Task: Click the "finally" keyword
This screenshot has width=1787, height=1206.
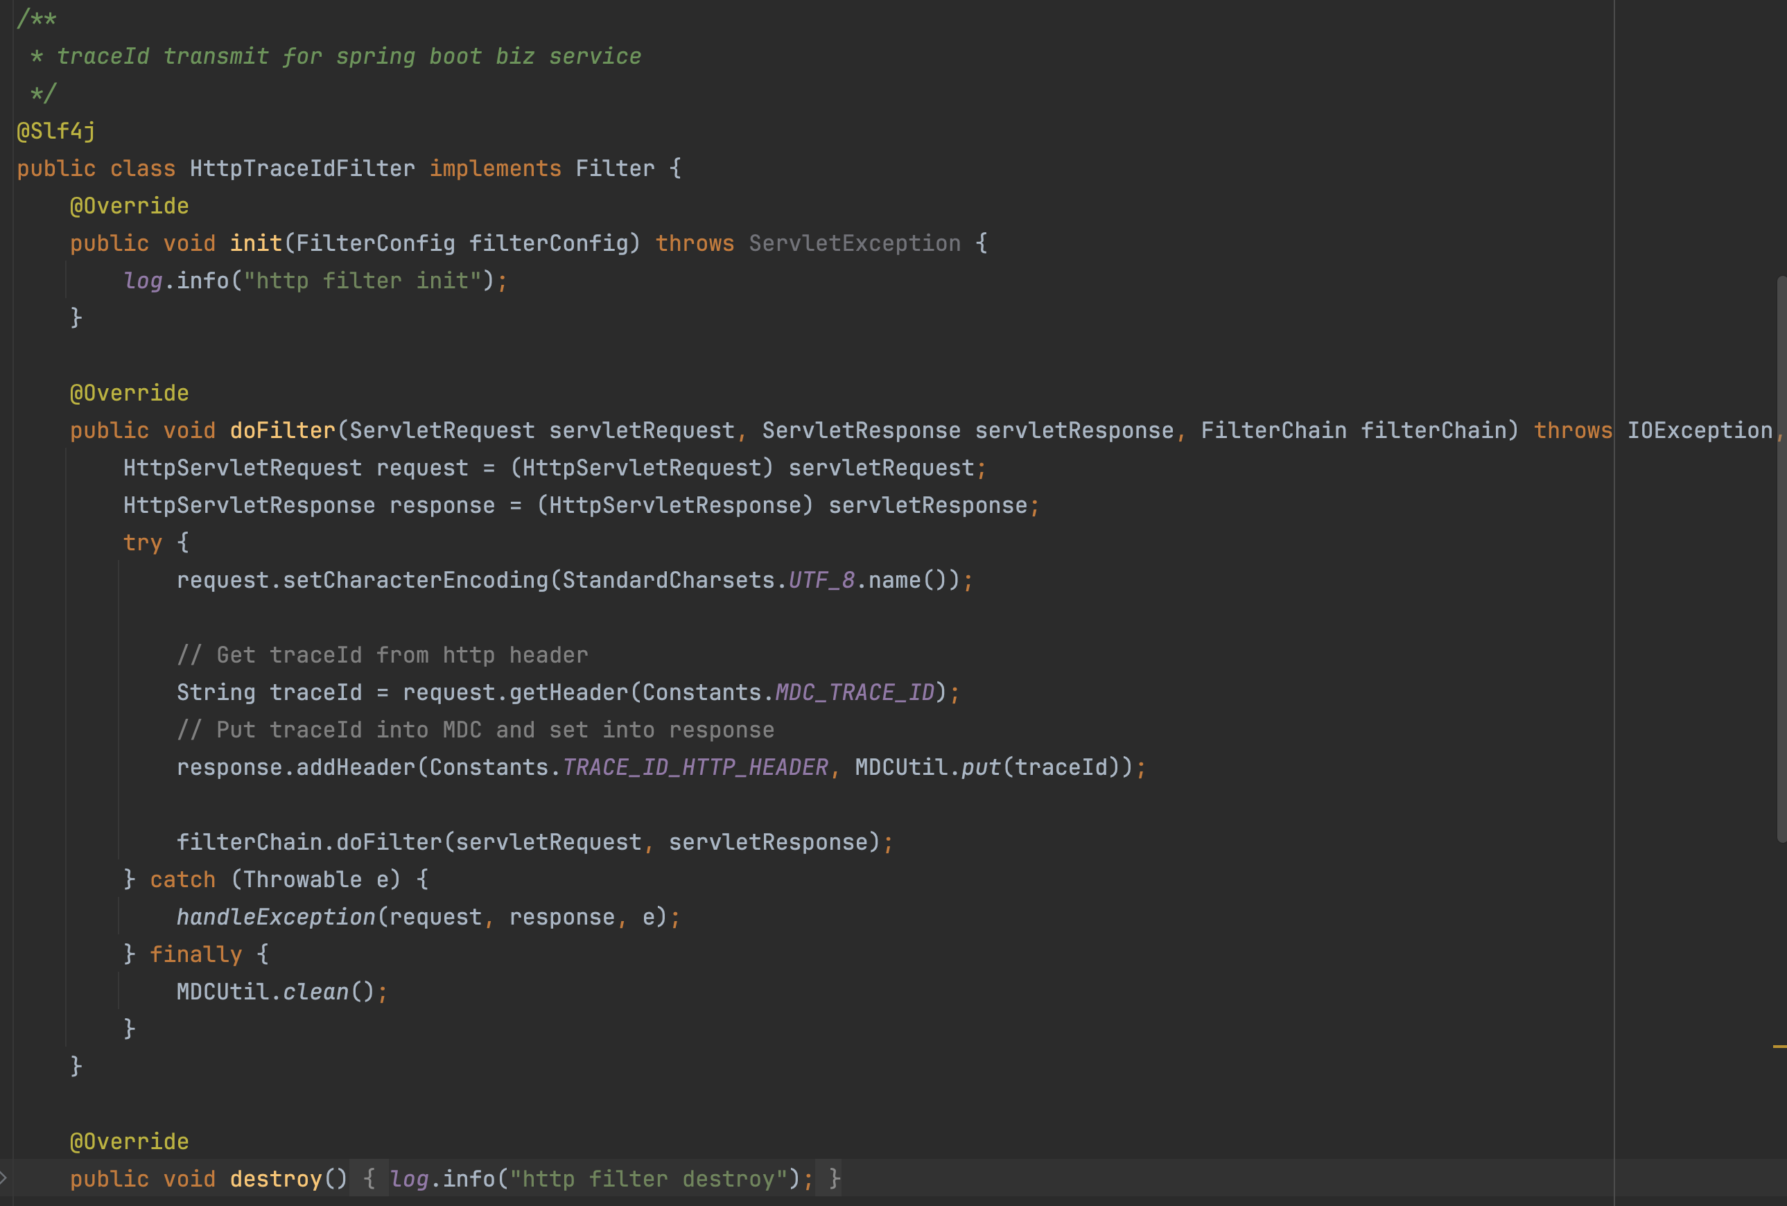Action: (195, 954)
